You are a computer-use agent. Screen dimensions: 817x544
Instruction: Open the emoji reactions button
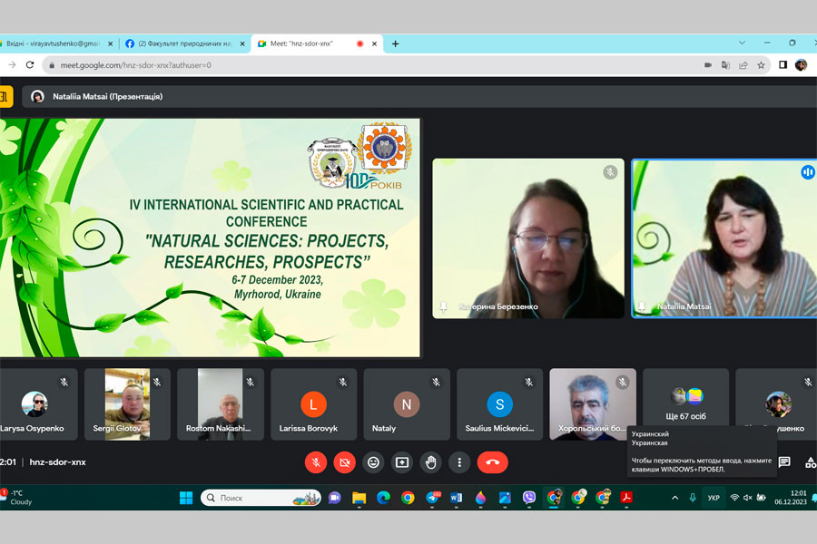373,462
